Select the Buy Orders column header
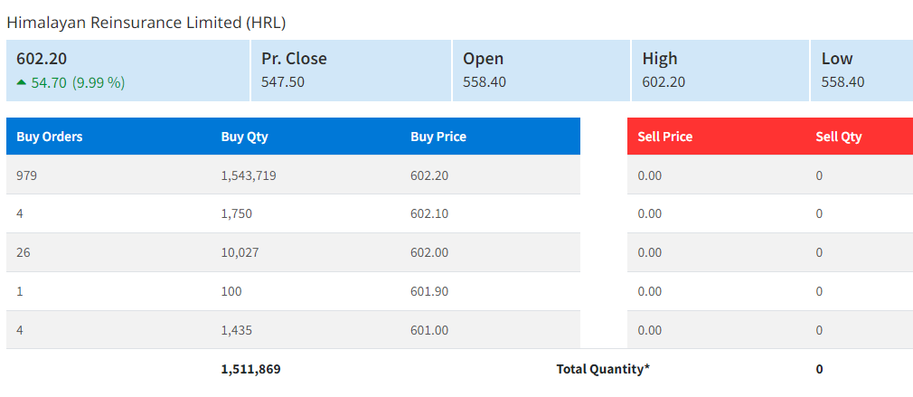 (x=50, y=137)
